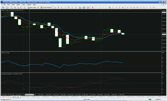Expand the Indicators dropdown arrow

(x=81, y=7)
